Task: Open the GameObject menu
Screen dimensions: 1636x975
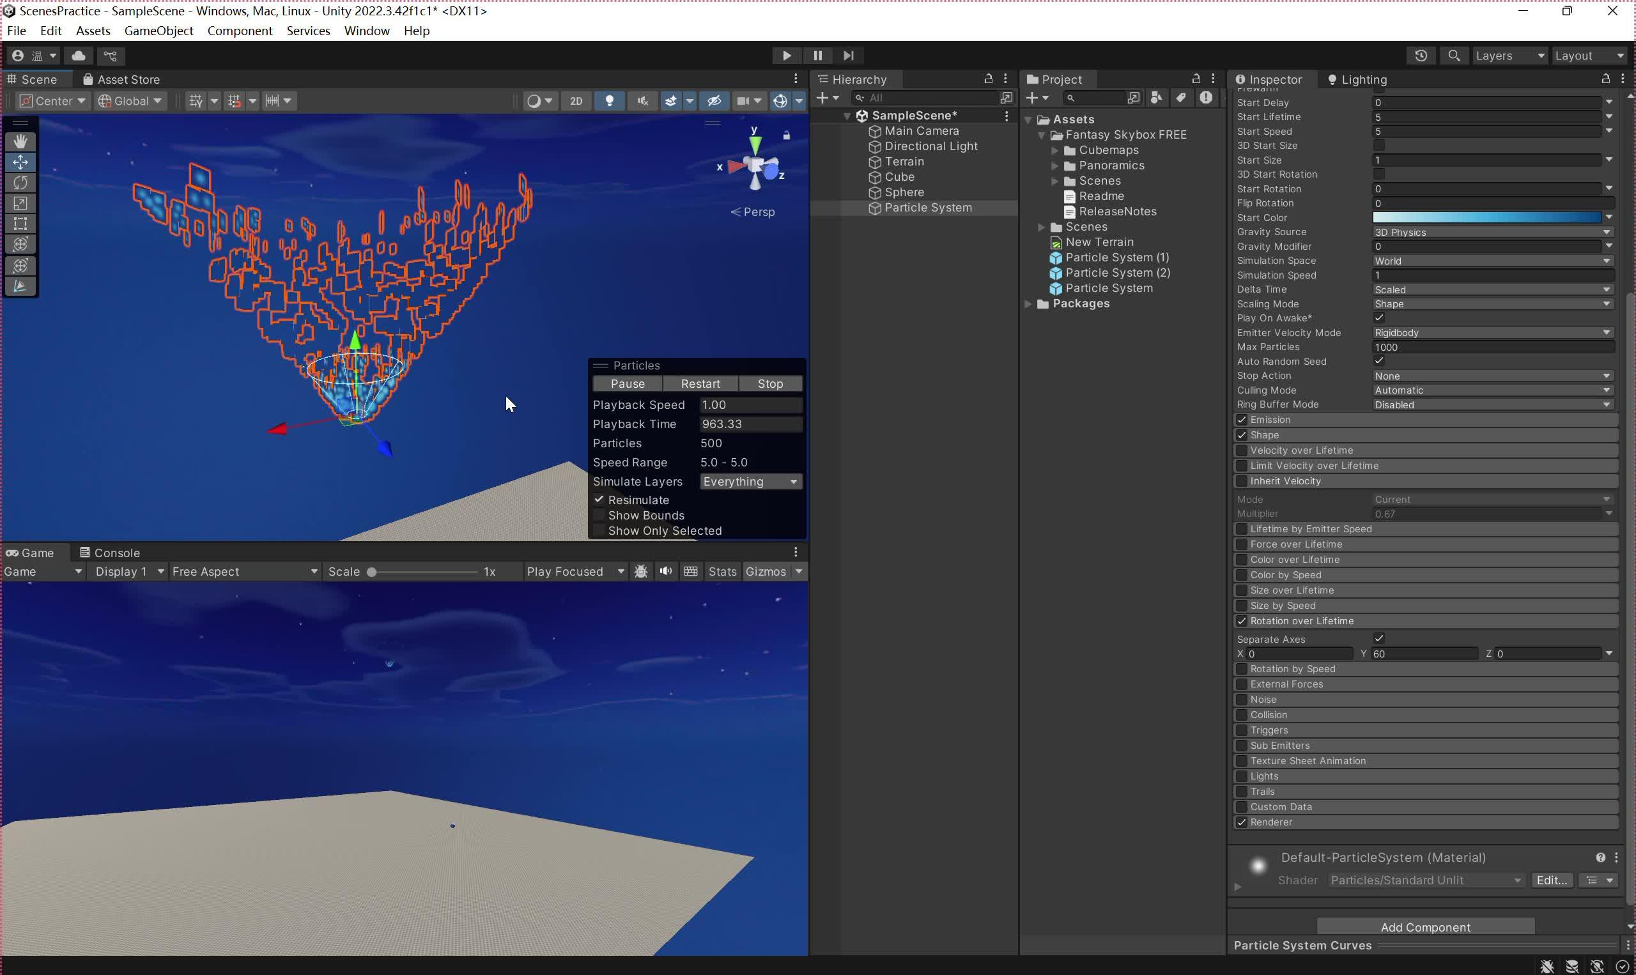Action: pyautogui.click(x=158, y=31)
